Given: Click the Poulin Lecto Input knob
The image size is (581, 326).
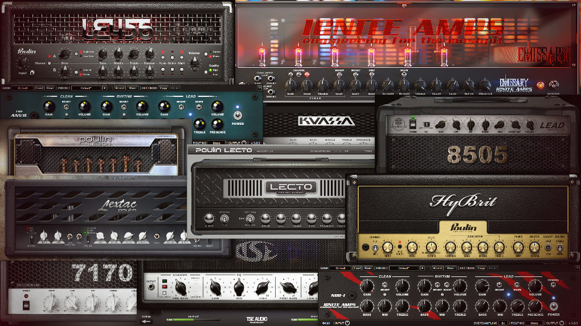Looking at the screenshot, I should (210, 218).
